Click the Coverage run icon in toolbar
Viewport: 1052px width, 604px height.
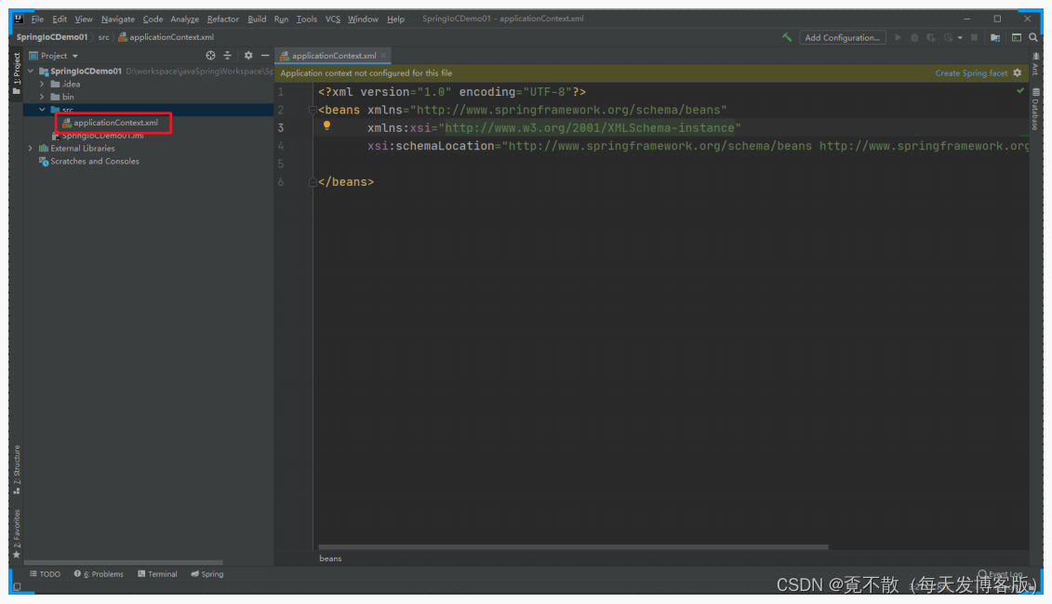[x=933, y=37]
